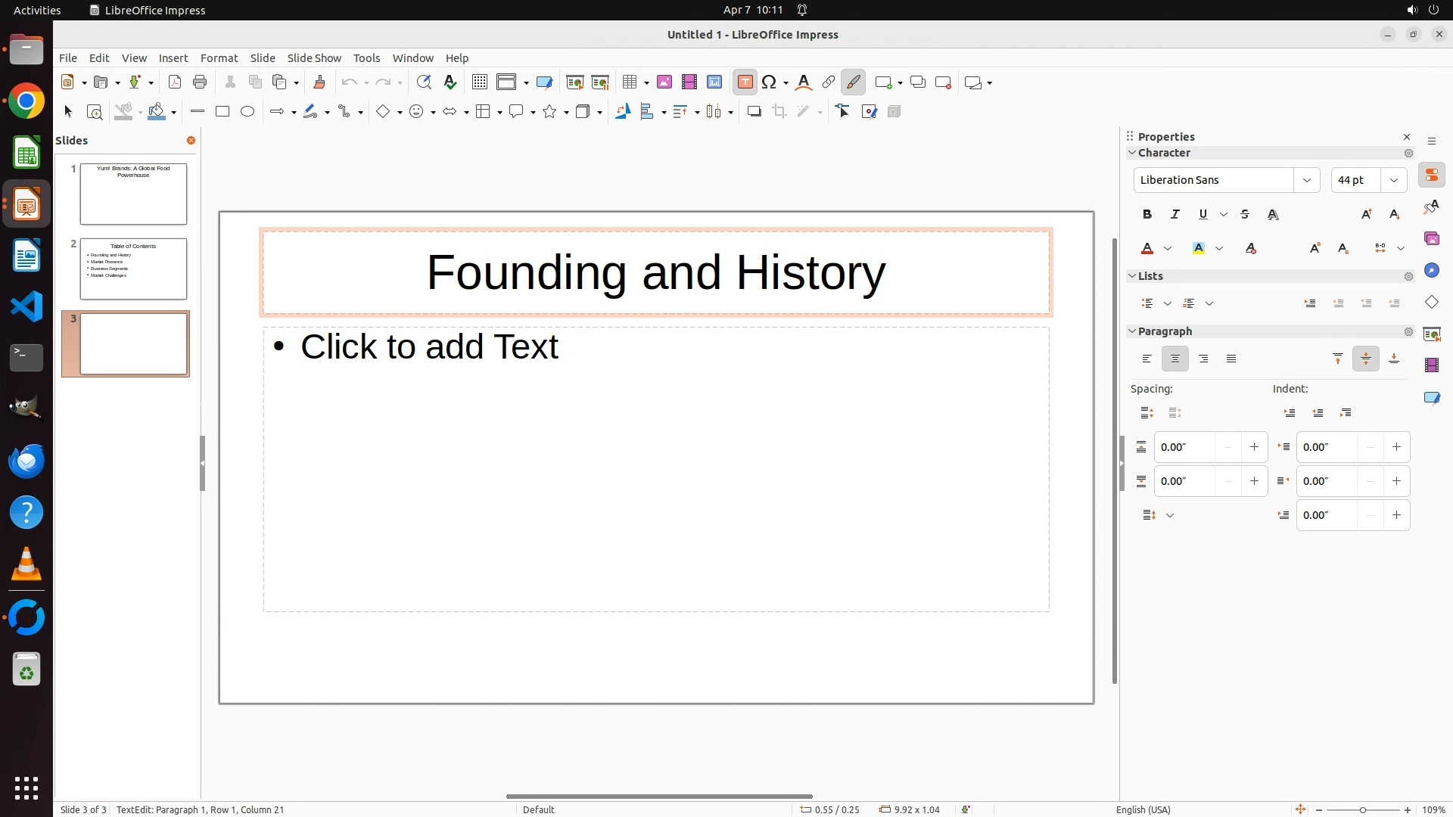This screenshot has height=817, width=1453.
Task: Toggle Bold in Character panel
Action: (x=1147, y=215)
